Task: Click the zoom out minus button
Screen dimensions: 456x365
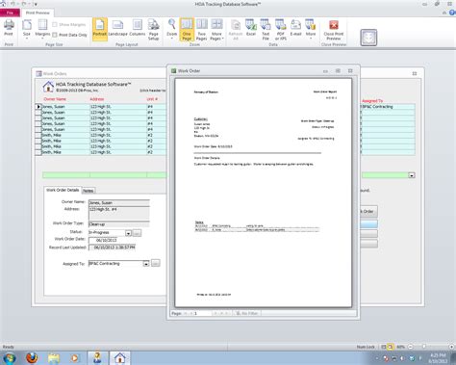Action: [410, 347]
